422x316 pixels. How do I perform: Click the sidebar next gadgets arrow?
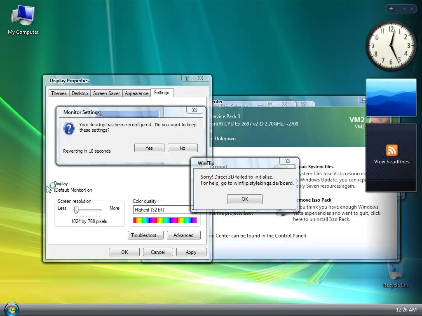coord(412,9)
